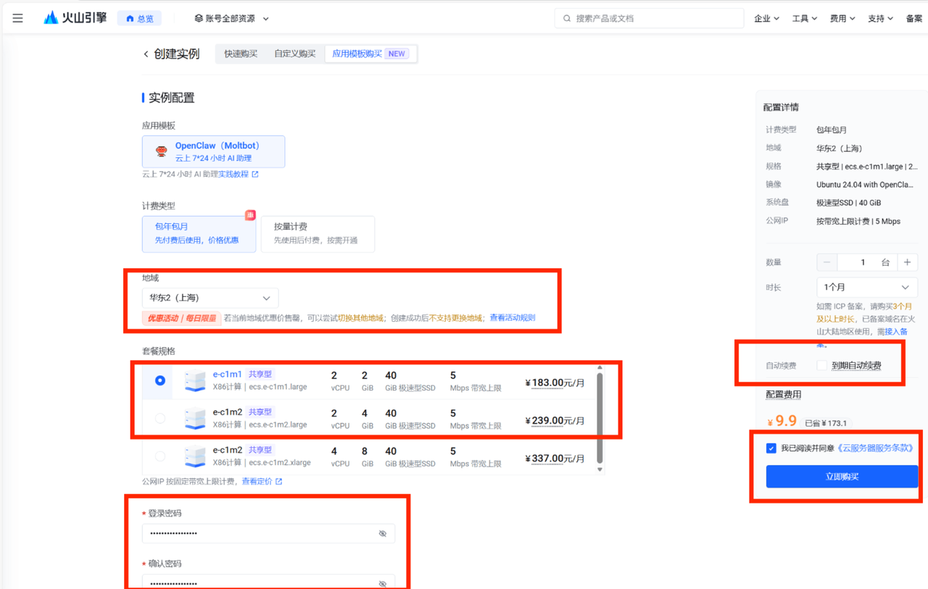The width and height of the screenshot is (928, 589).
Task: Click the ¥183.00元/月 price
Action: click(x=555, y=383)
